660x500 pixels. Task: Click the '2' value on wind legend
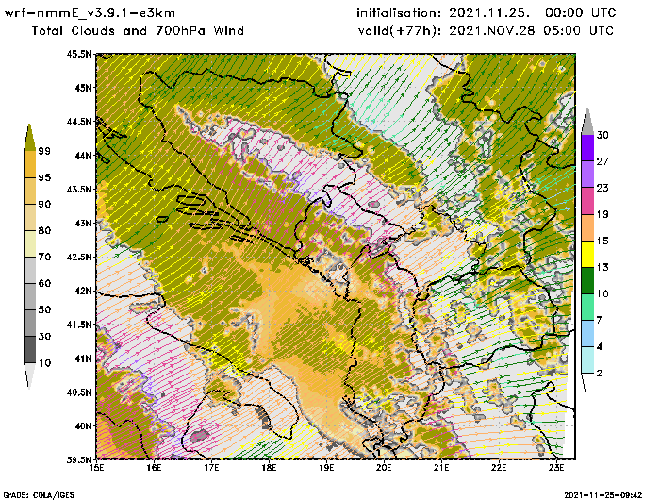pos(600,374)
